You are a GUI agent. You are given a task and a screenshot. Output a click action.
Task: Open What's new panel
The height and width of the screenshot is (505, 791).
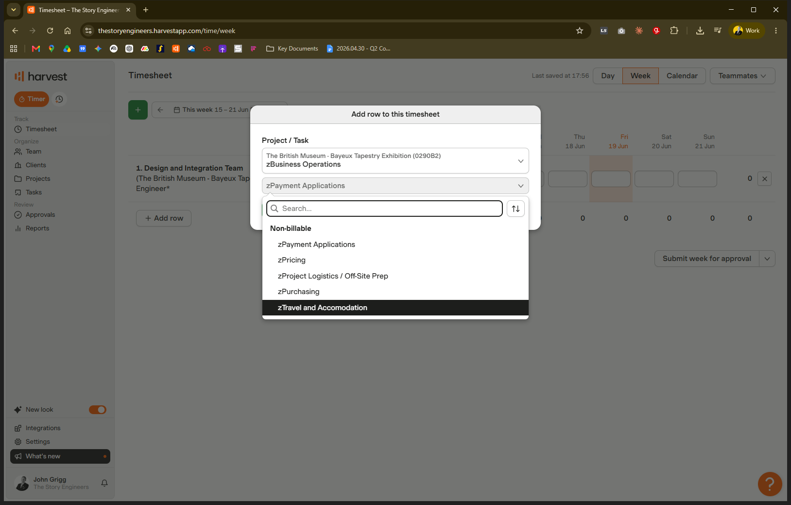click(x=60, y=456)
